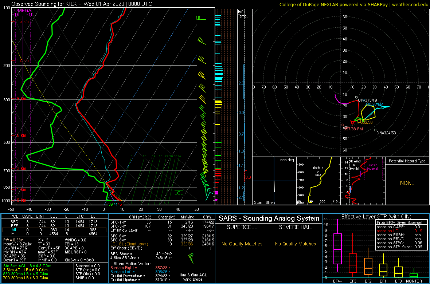Click the UP=313/19 hodograph label
The height and width of the screenshot is (284, 430).
pos(368,100)
